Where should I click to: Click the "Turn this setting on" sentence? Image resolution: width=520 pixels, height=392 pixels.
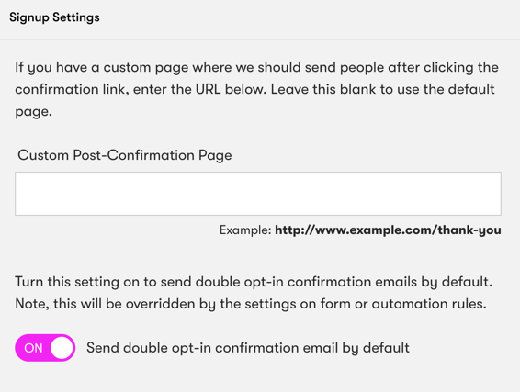254,282
